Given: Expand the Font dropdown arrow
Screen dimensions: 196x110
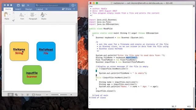Looking at the screenshot, I should (x=25, y=15).
